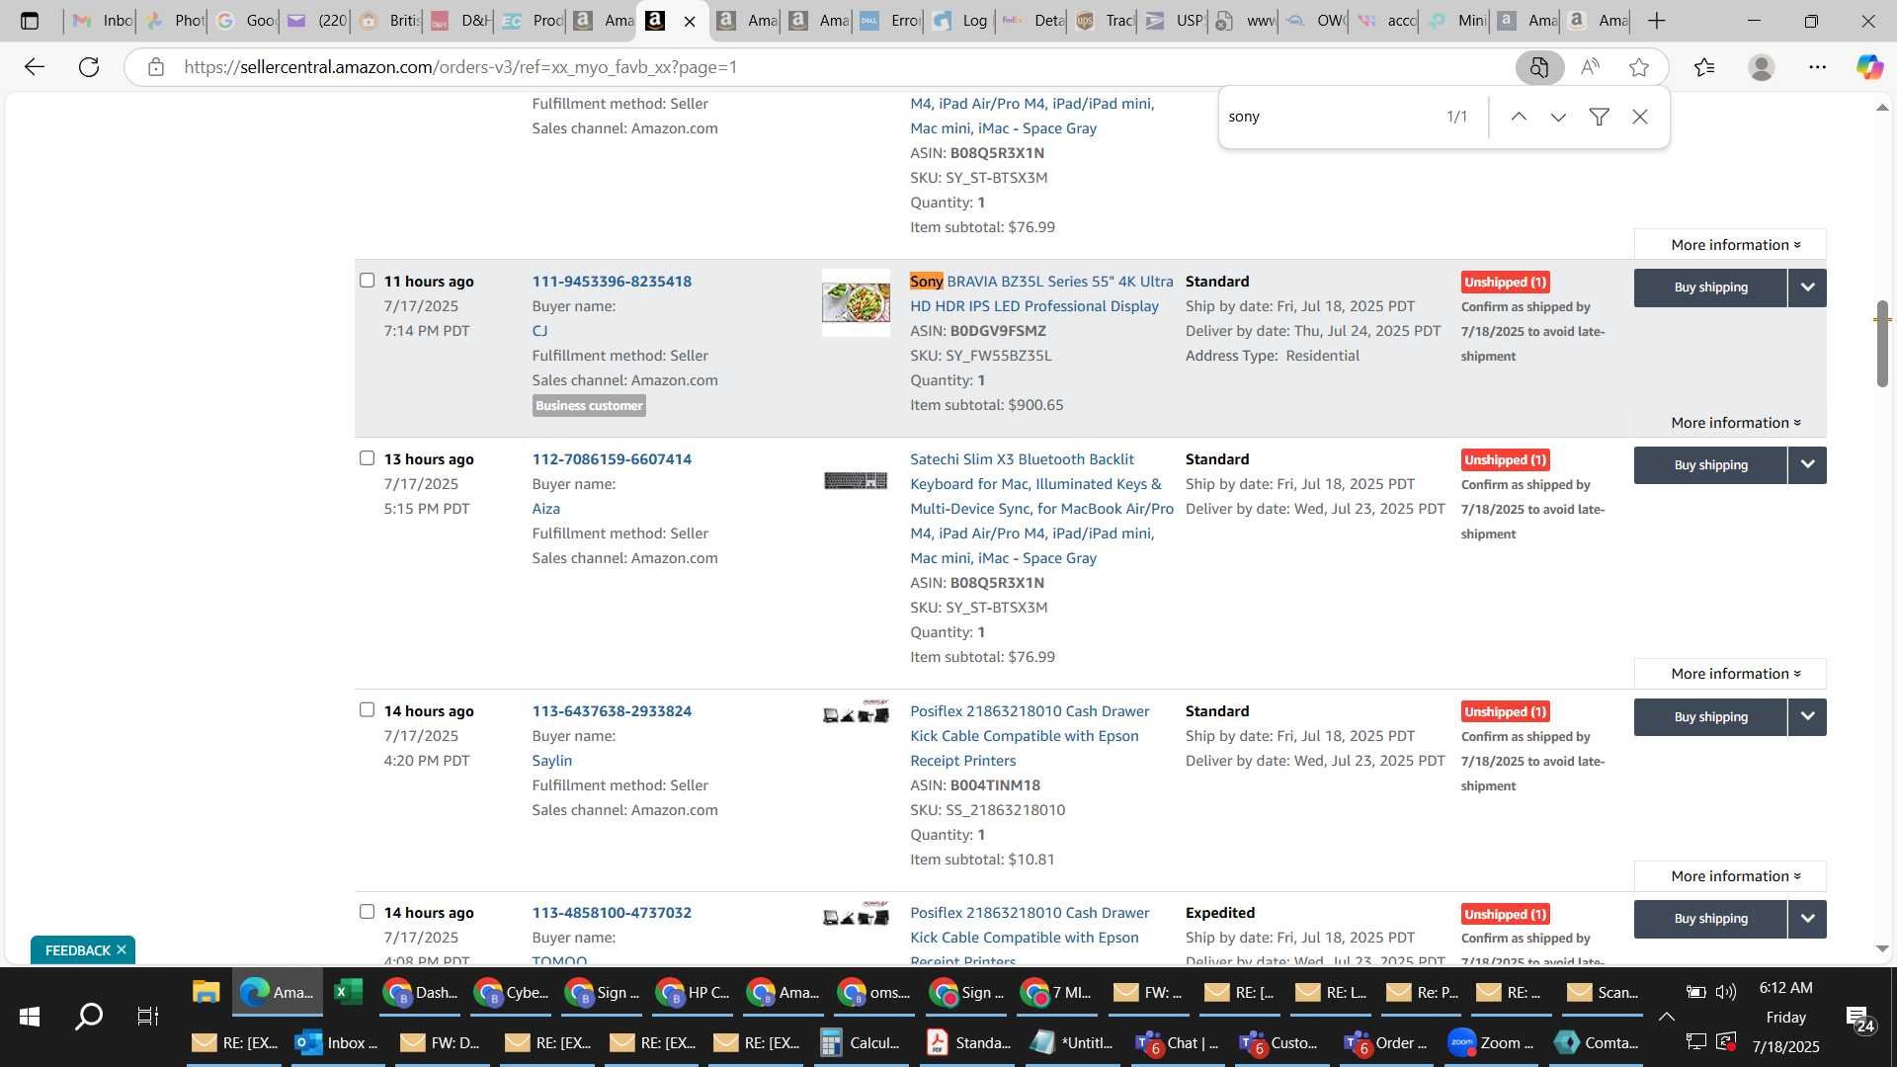
Task: Open Windows taskbar search
Action: click(x=89, y=1016)
